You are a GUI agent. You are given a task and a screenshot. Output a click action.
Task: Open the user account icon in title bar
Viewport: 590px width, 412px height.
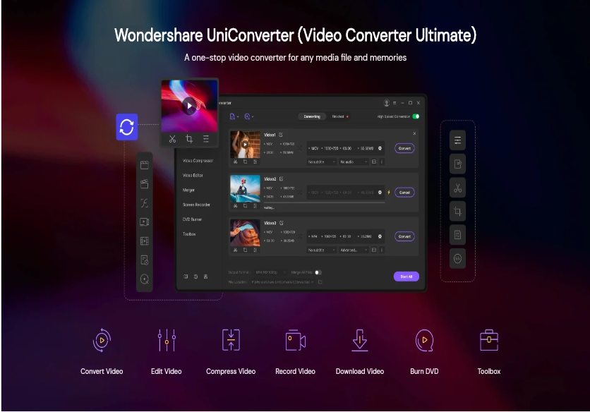pyautogui.click(x=387, y=103)
